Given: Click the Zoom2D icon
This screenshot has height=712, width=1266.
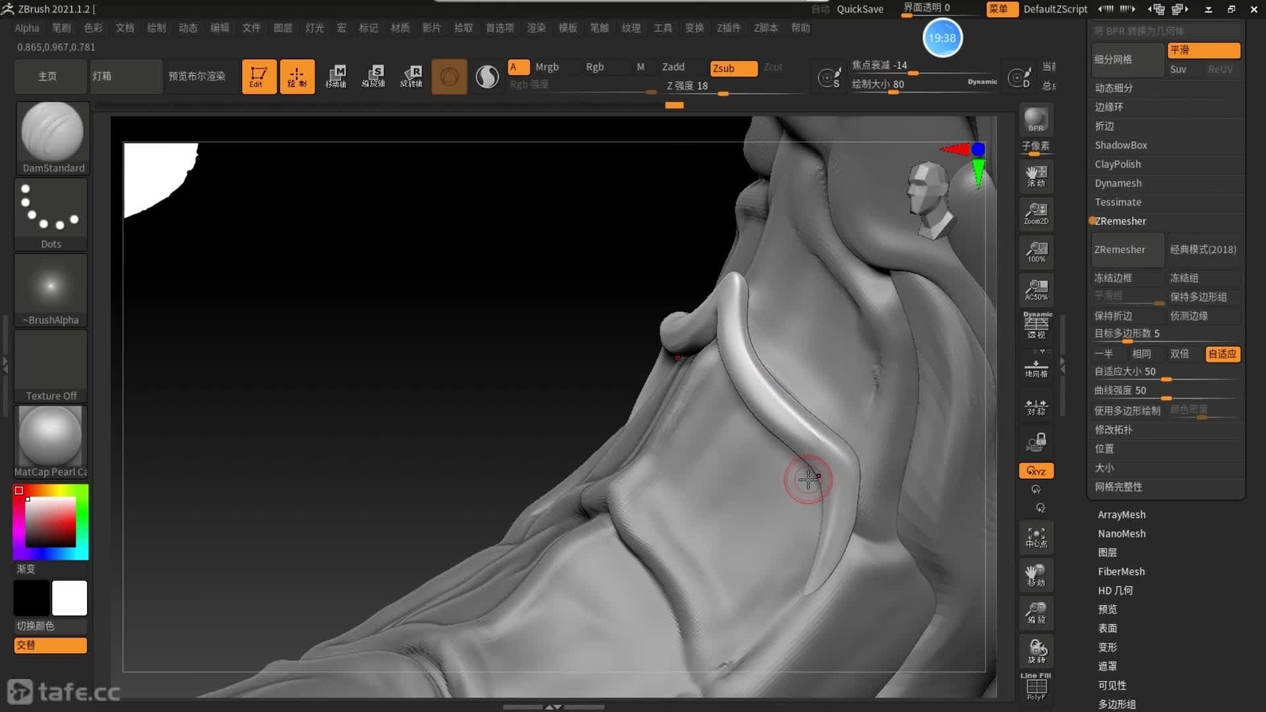Looking at the screenshot, I should [1036, 214].
